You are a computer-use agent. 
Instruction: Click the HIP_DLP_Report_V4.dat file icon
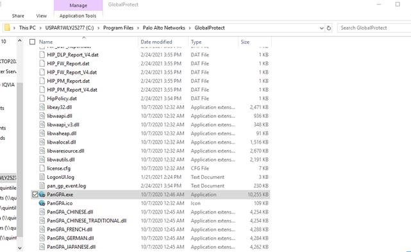coord(42,55)
